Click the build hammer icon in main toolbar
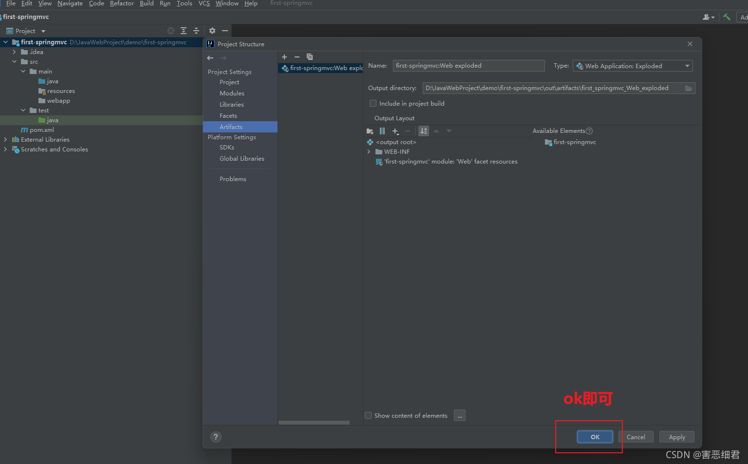Viewport: 748px width, 464px height. [727, 17]
